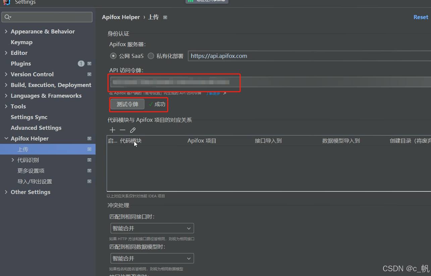Viewport: 431px width, 276px height.
Task: Select the 更多设置项 settings item
Action: coord(31,171)
